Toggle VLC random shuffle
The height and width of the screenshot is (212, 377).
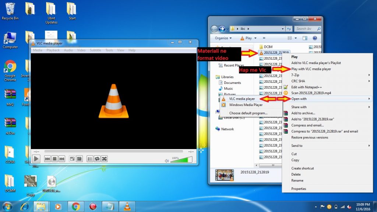(x=104, y=159)
